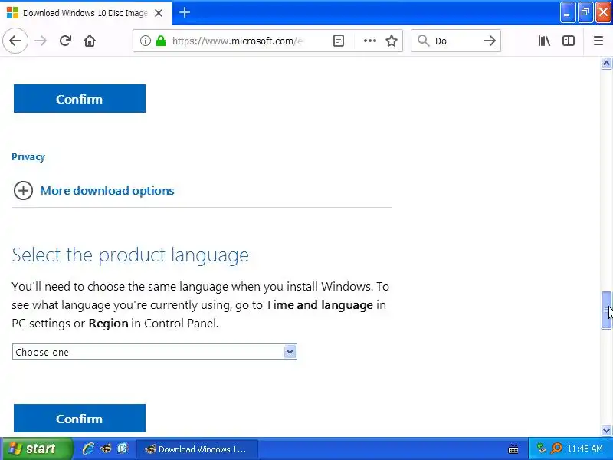Click the search magnifier icon

coord(423,41)
